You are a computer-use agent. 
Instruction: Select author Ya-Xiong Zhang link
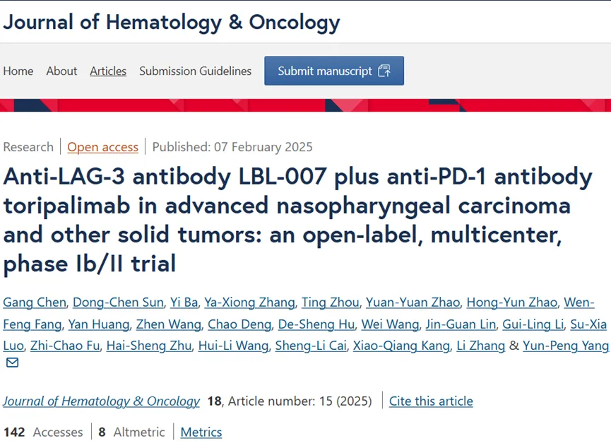249,302
